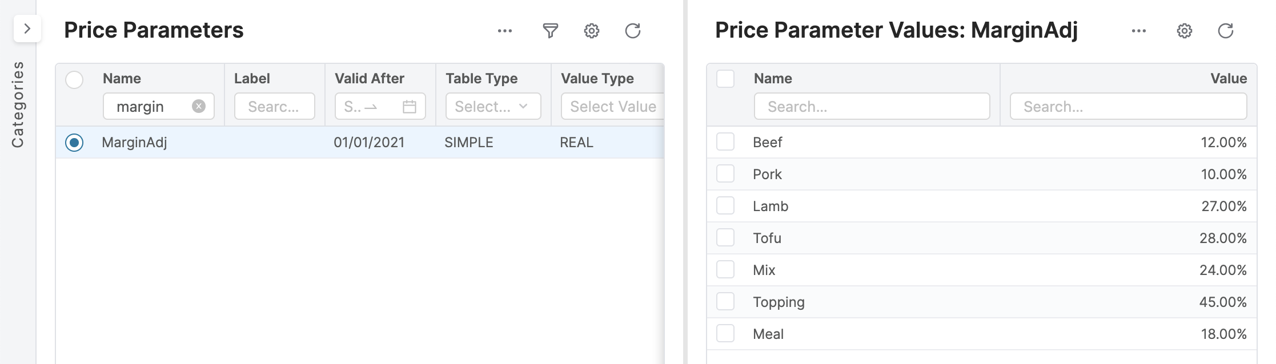Image resolution: width=1276 pixels, height=364 pixels.
Task: Click the Name search field in Values table
Action: click(871, 107)
